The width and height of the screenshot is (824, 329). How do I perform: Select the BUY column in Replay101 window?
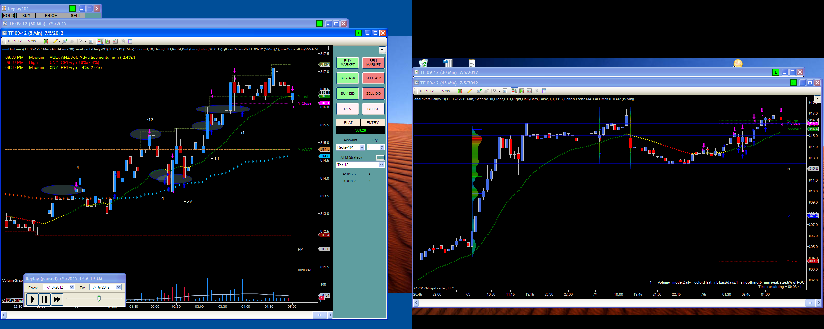coord(26,15)
